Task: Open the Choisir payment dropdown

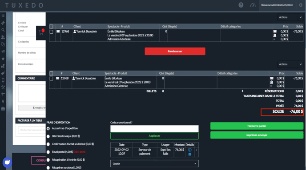Action: (154, 164)
